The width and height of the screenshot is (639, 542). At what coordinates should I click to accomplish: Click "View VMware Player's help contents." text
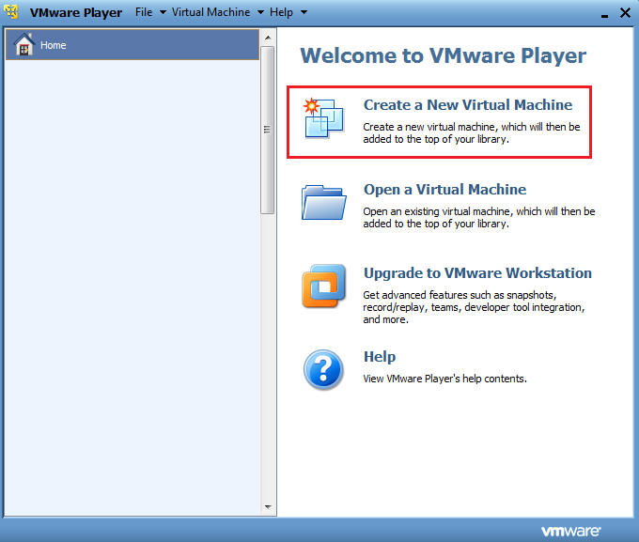(444, 379)
